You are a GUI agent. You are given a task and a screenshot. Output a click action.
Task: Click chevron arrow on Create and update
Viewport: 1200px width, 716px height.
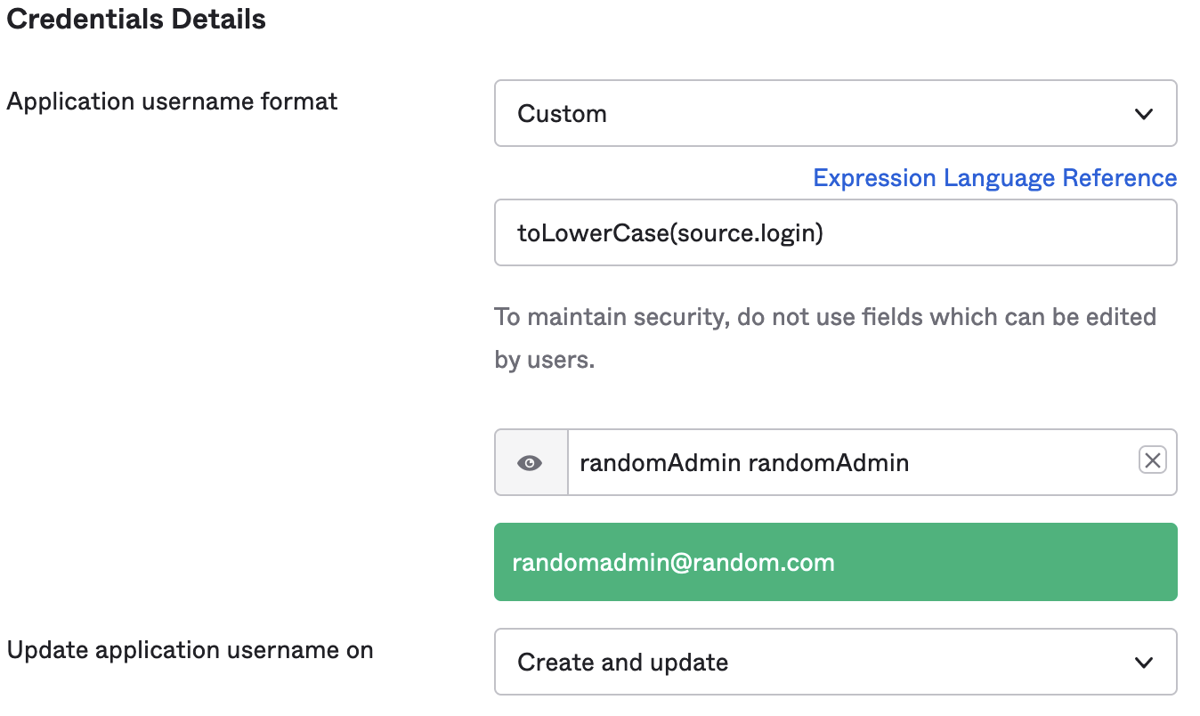point(1144,663)
